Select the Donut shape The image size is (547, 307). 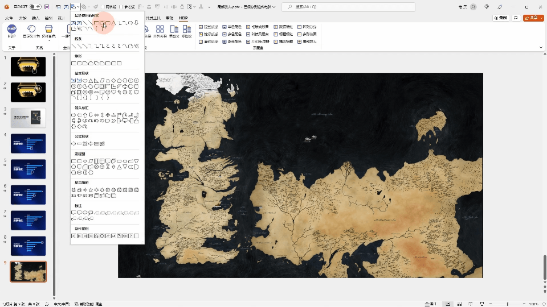(x=85, y=92)
